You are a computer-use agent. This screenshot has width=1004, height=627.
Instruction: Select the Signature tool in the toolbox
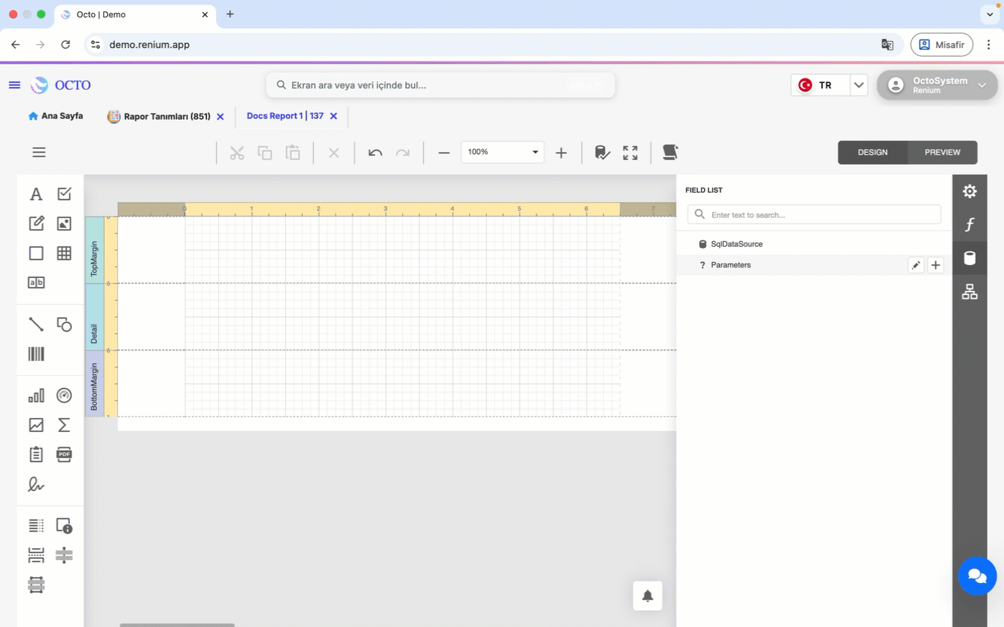point(36,484)
